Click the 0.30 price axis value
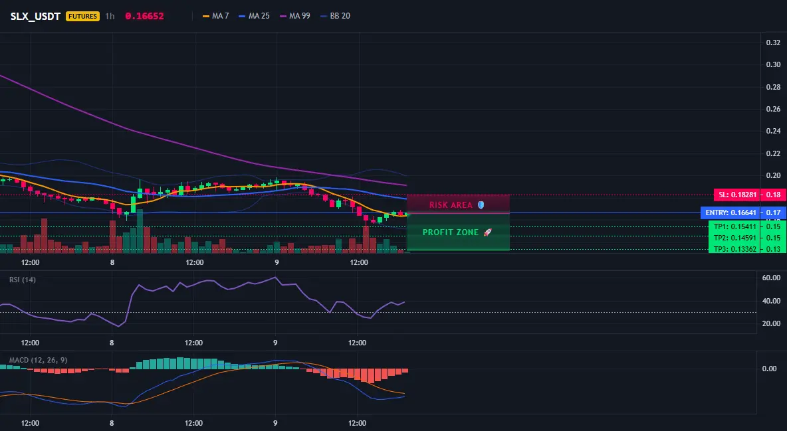Viewport: 787px width, 431px height. pos(774,64)
